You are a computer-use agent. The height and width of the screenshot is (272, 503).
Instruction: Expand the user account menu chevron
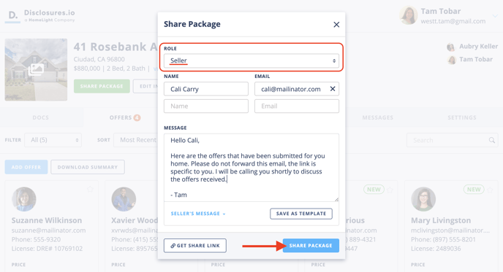pyautogui.click(x=495, y=16)
